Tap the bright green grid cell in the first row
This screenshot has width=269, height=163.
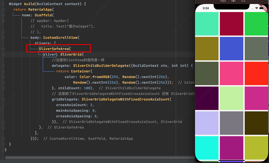pyautogui.click(x=256, y=24)
